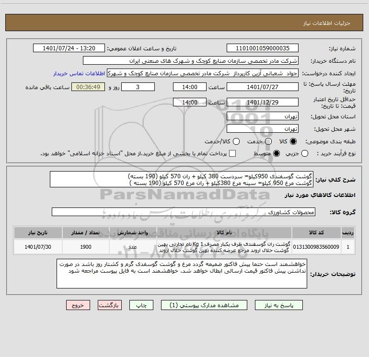
Task: Select the متوسط purchase type radio
Action: pyautogui.click(x=277, y=153)
